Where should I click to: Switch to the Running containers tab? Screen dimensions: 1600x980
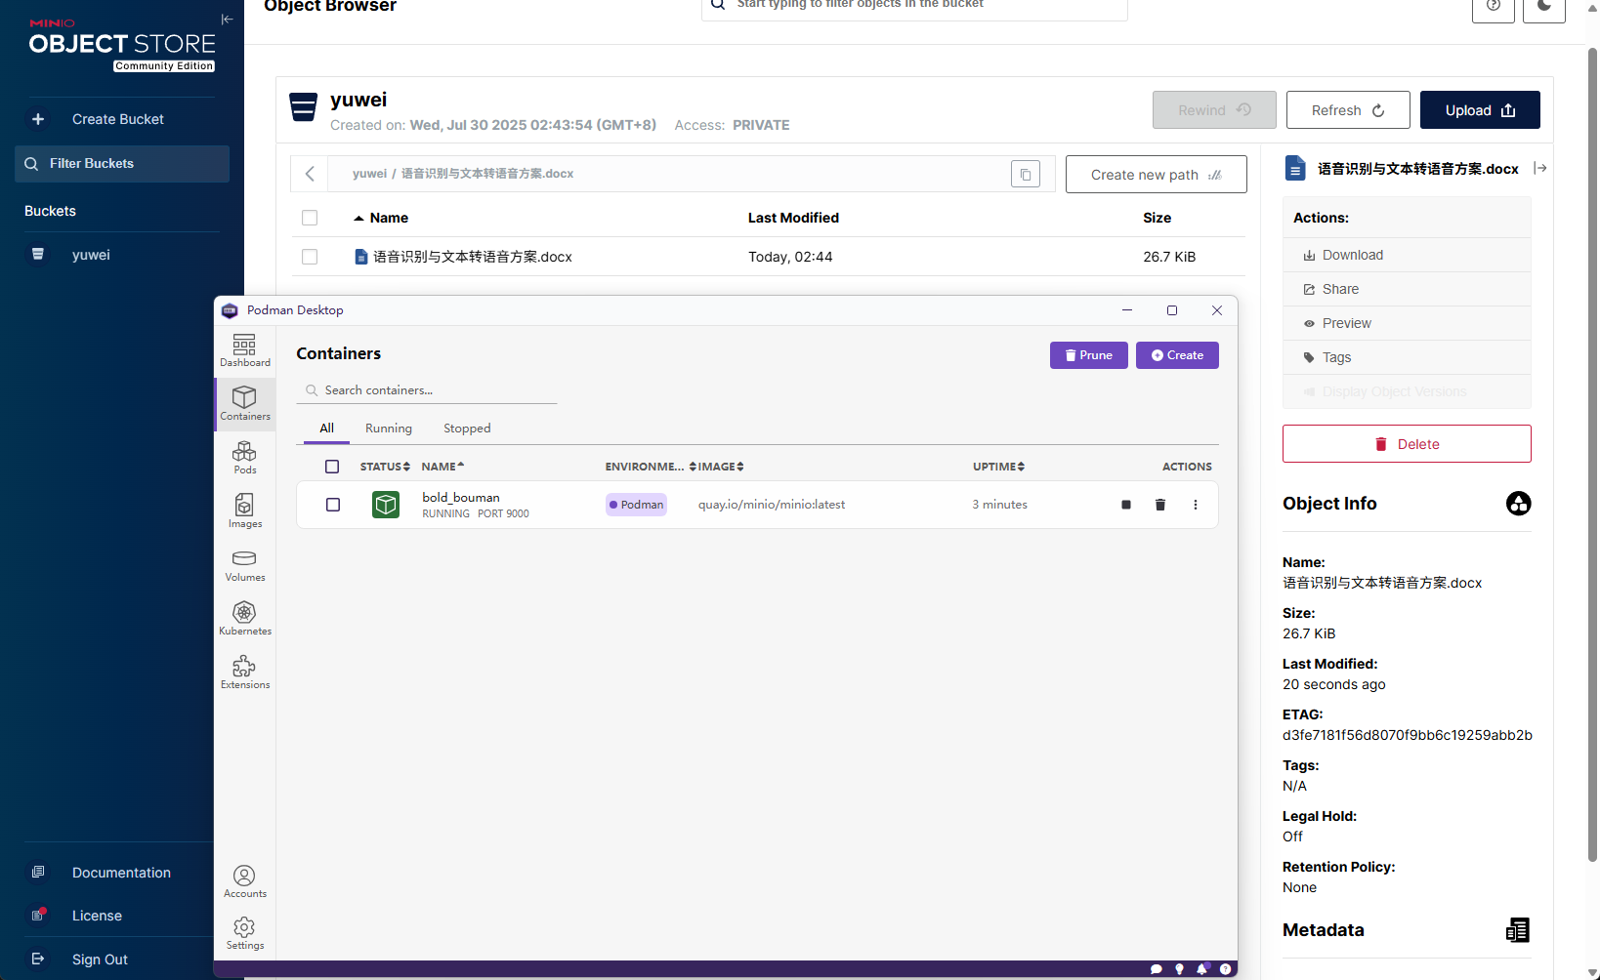[389, 429]
